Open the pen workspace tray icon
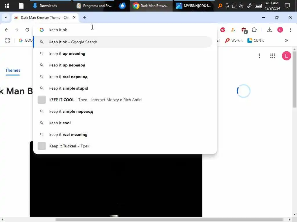Screen dimensions: 297x222 pos(249,6)
